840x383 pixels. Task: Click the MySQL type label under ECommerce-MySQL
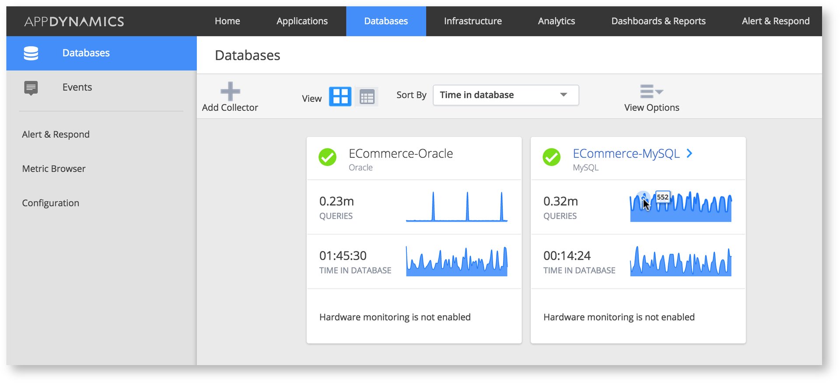[x=585, y=167]
